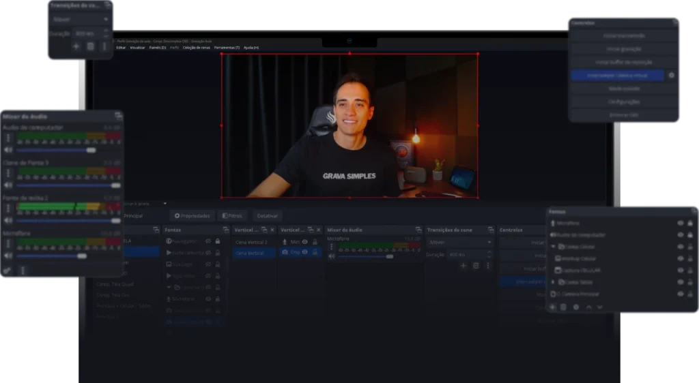Lock the Microfone source in floating Fontes
The width and height of the screenshot is (699, 383).
[690, 224]
